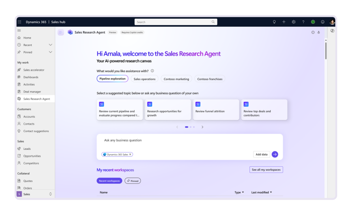Click the Requires Copilot credits badge
This screenshot has width=345, height=215.
pos(132,33)
